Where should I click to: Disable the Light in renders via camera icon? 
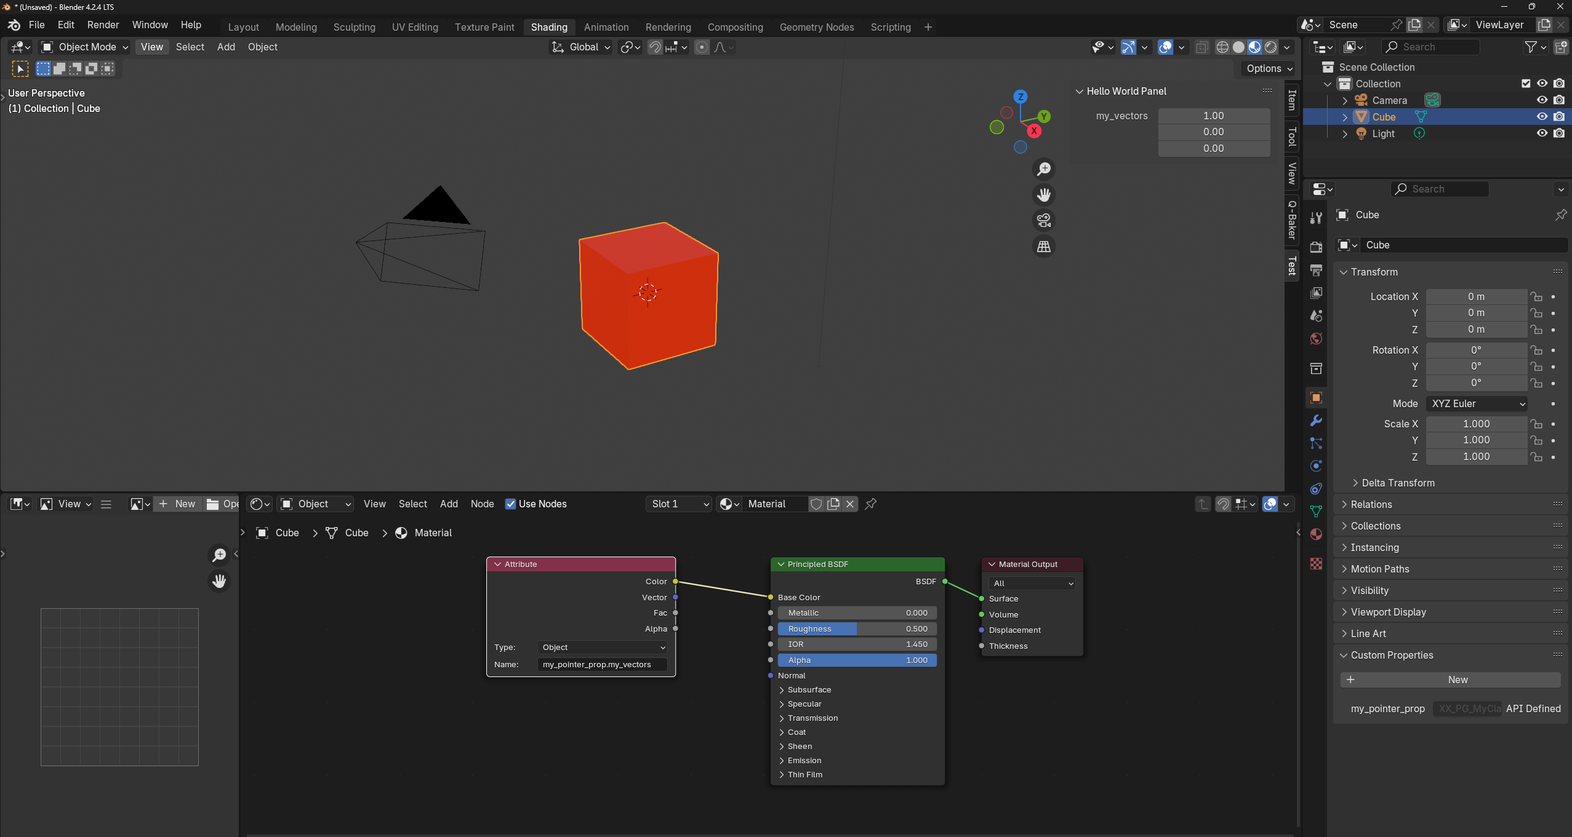(1559, 133)
